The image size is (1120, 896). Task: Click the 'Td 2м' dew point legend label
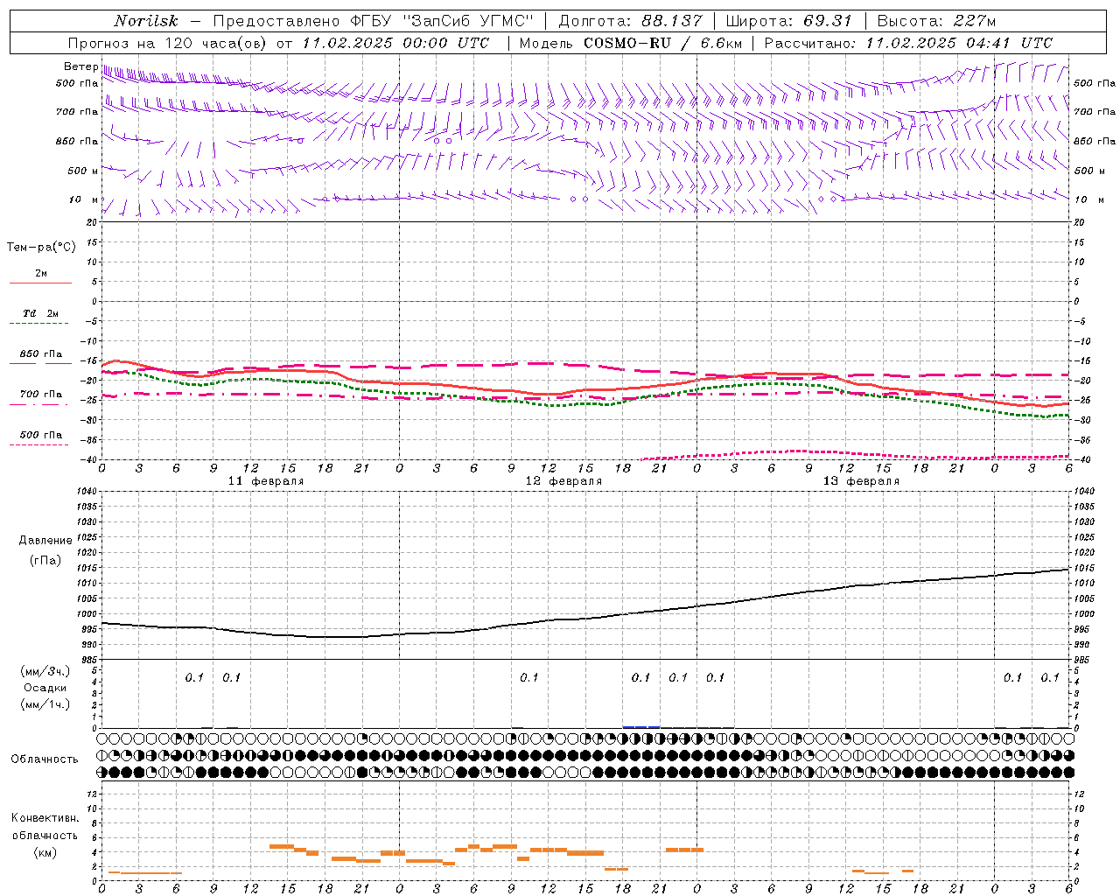pos(40,313)
